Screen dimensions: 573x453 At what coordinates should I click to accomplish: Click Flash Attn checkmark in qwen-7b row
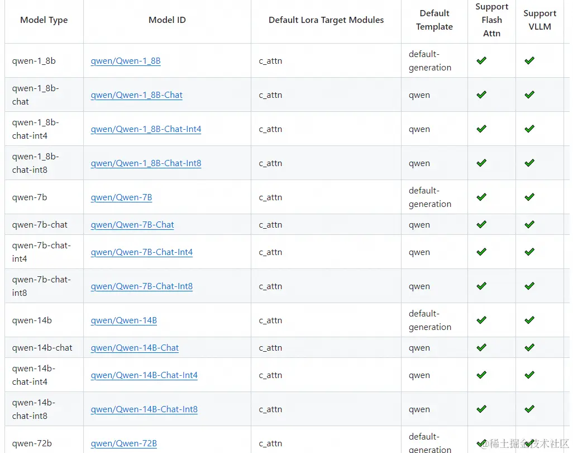click(481, 197)
